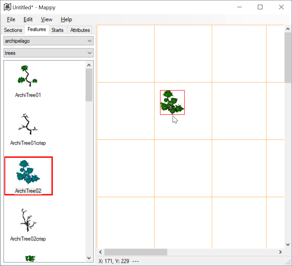The height and width of the screenshot is (266, 292).
Task: Open the Help menu
Action: point(66,19)
